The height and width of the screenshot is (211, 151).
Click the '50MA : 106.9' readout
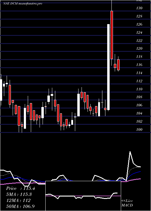click(x=21, y=206)
